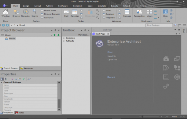Switch to the Notes bottom tab
The width and height of the screenshot is (187, 119).
pyautogui.click(x=20, y=113)
